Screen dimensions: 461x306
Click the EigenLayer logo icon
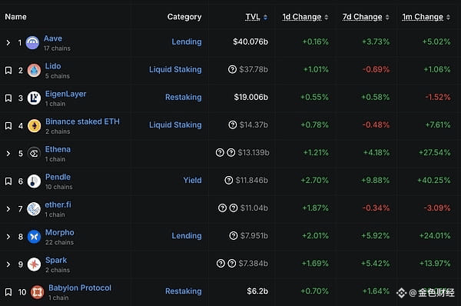tap(34, 98)
